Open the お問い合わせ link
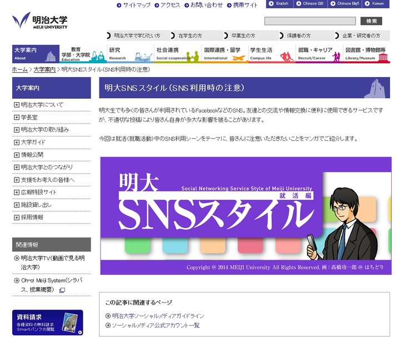This screenshot has width=405, height=344. pos(206,5)
